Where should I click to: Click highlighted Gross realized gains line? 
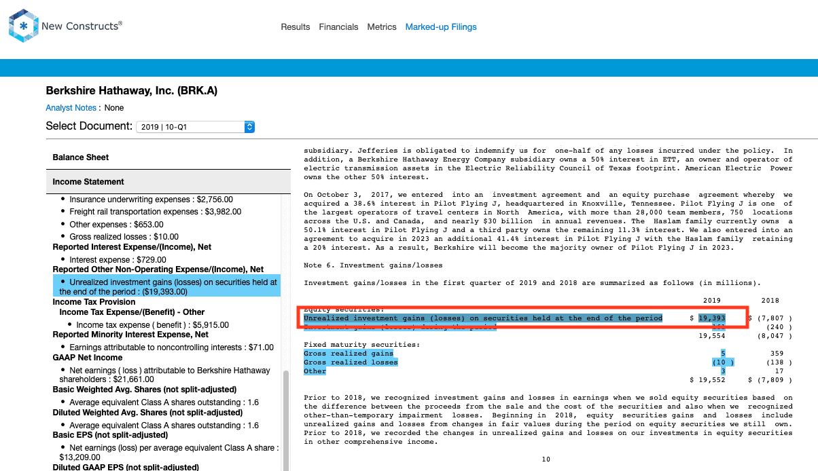[x=349, y=354]
